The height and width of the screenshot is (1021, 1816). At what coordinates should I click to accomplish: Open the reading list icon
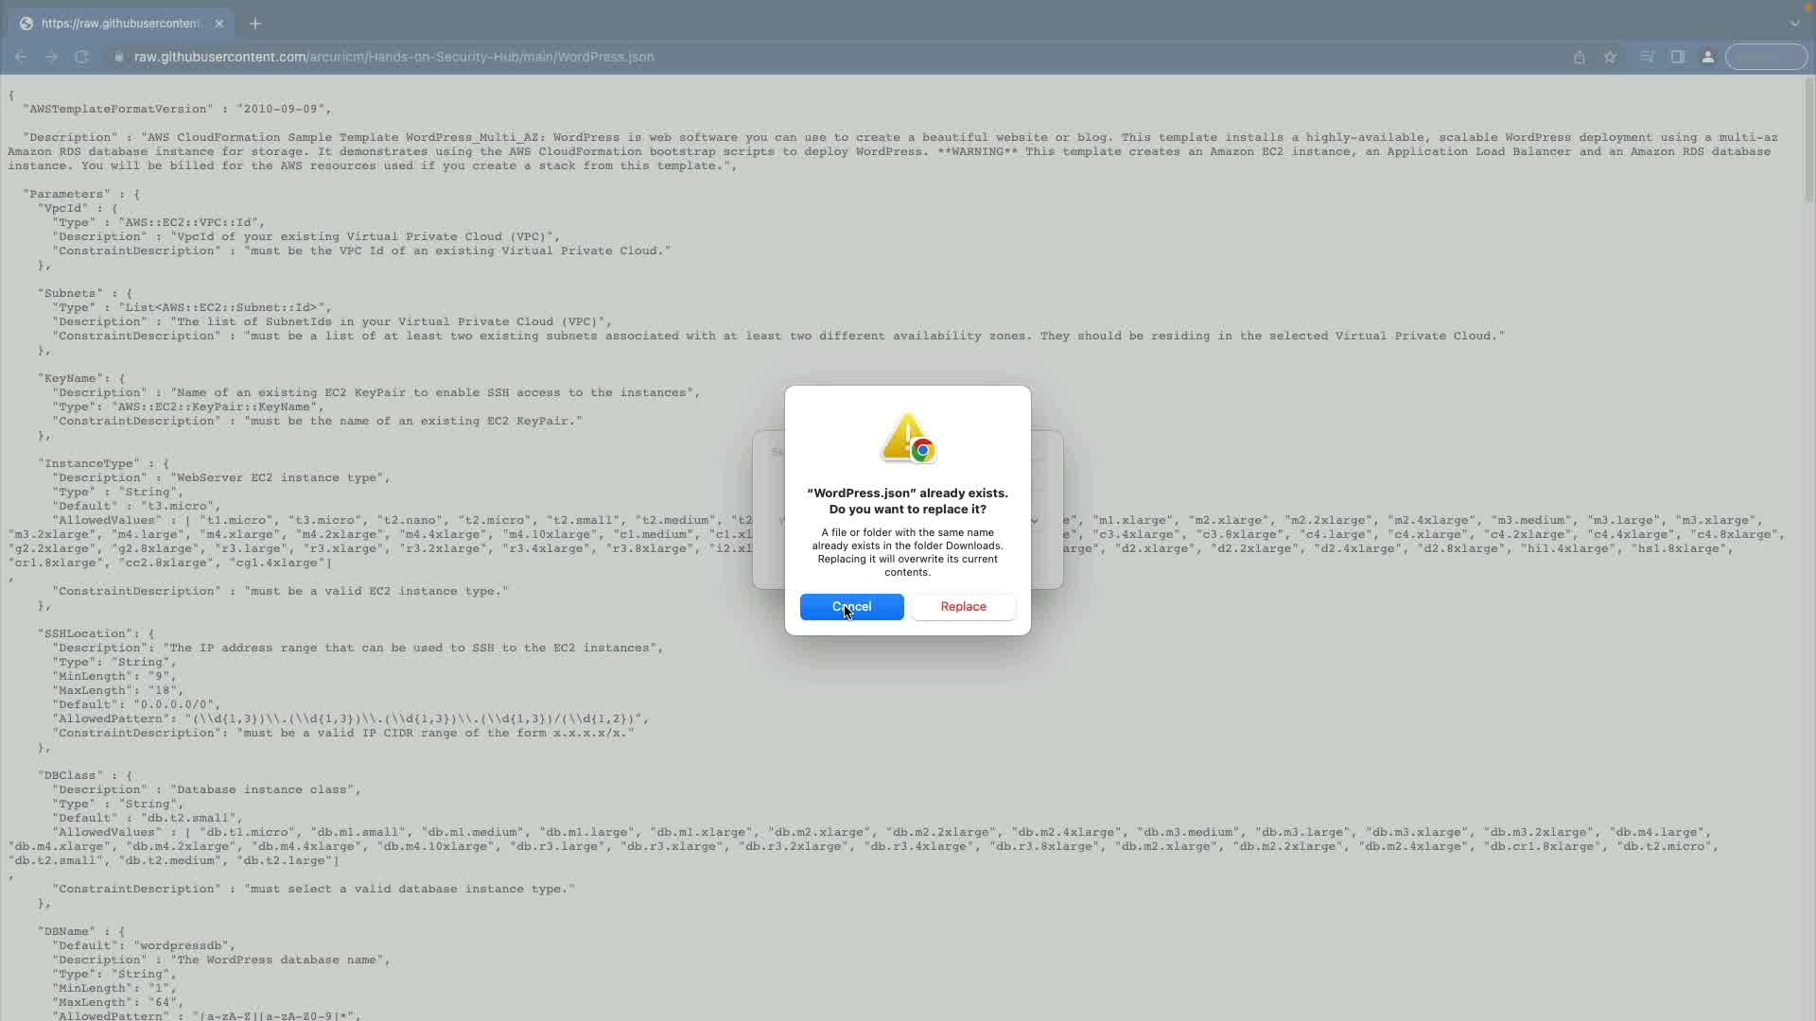point(1647,57)
